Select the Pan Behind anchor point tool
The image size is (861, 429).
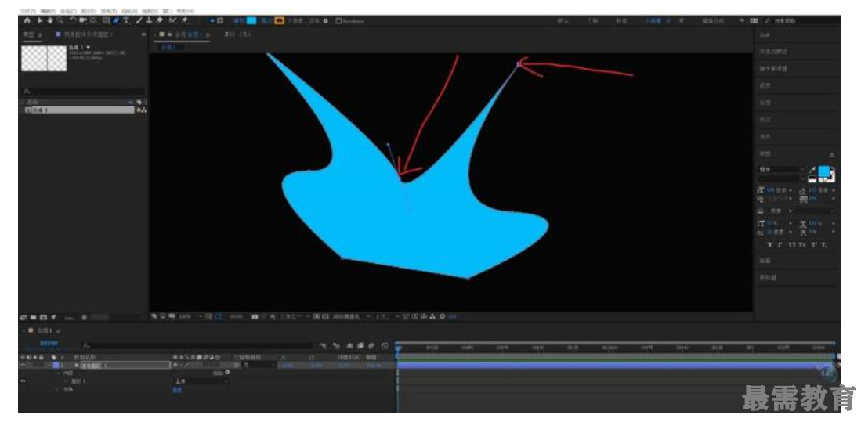93,21
